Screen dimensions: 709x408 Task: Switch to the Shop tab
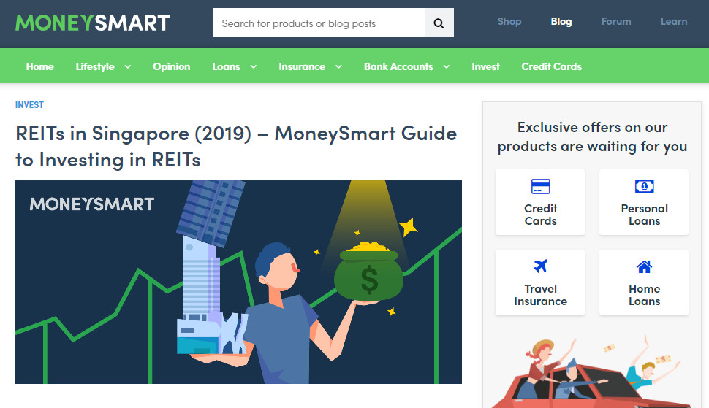[509, 22]
